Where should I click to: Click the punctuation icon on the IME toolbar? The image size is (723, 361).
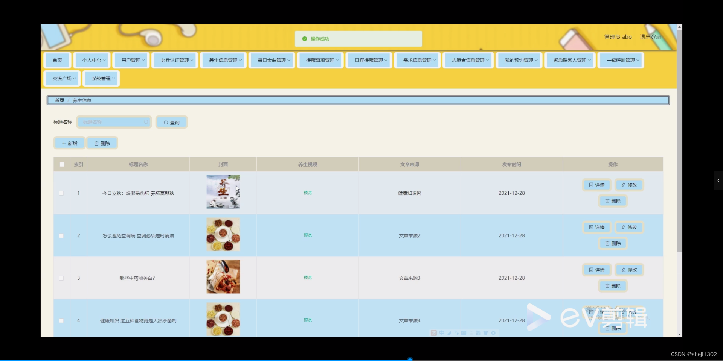(456, 333)
